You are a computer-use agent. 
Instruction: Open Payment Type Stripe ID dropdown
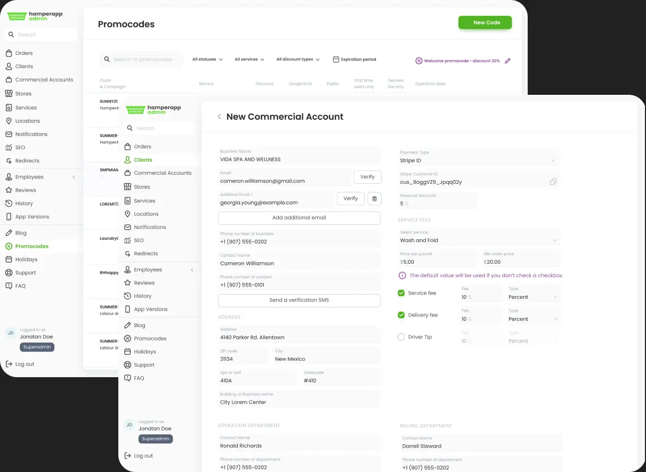coord(479,157)
